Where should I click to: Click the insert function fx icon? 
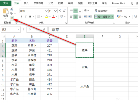click(44, 30)
